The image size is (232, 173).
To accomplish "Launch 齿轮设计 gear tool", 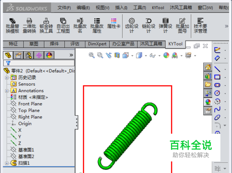I will (x=132, y=25).
